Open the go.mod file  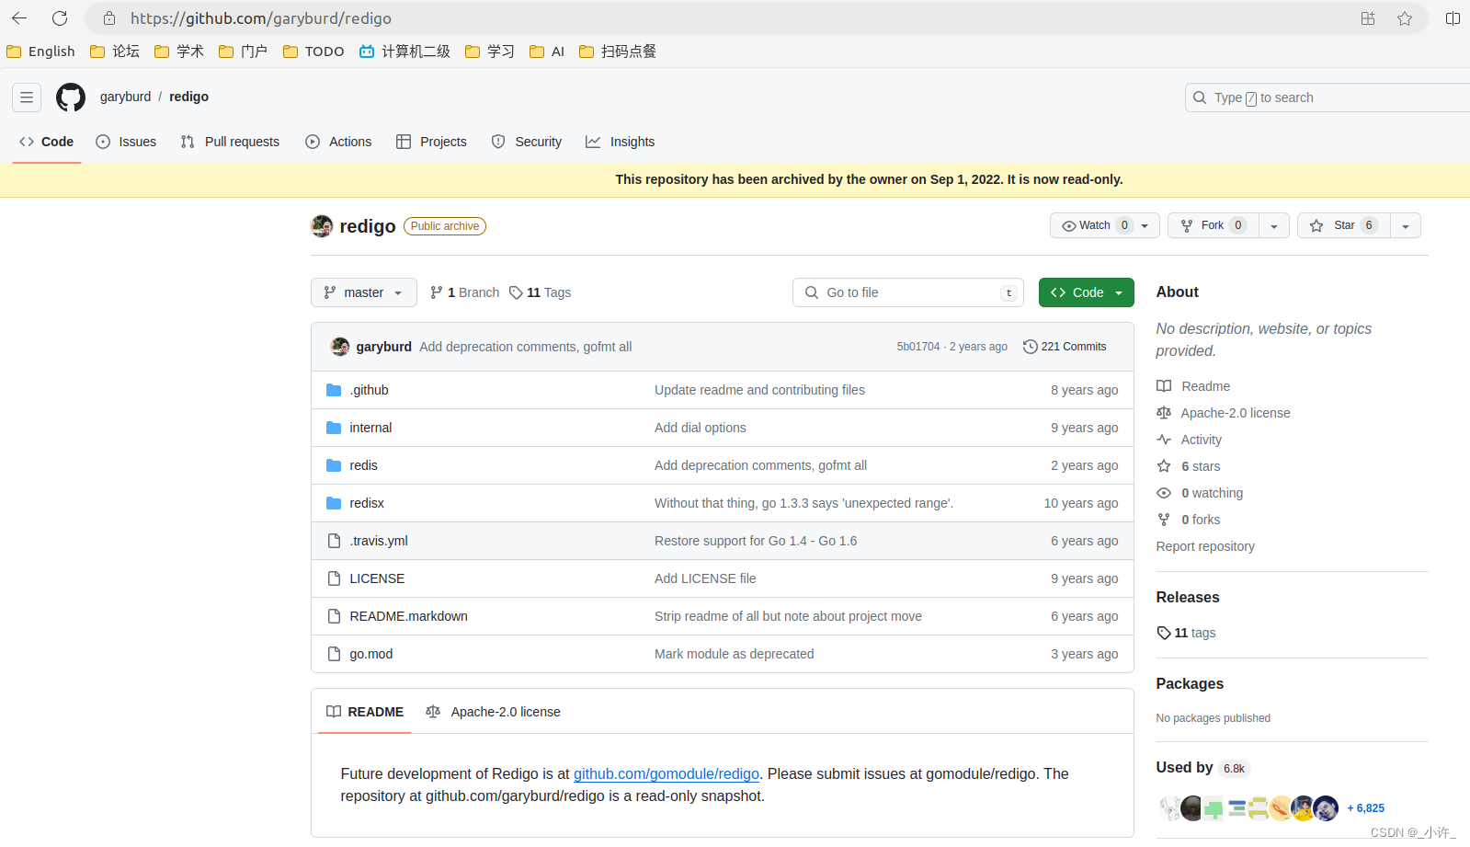(370, 654)
